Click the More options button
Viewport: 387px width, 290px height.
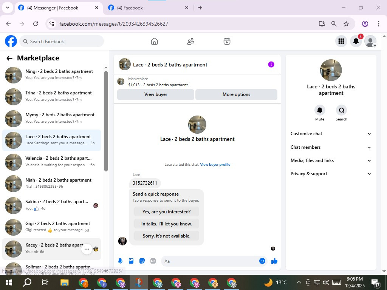tap(236, 94)
